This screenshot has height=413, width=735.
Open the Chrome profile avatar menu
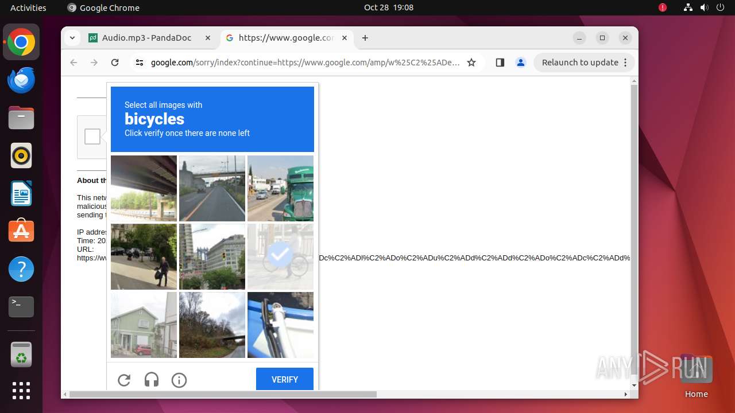click(521, 63)
